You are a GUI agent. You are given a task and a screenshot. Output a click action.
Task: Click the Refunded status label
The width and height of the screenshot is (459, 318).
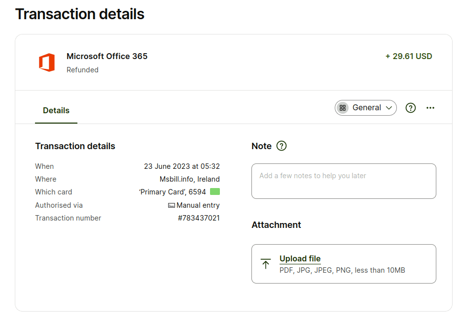point(82,70)
